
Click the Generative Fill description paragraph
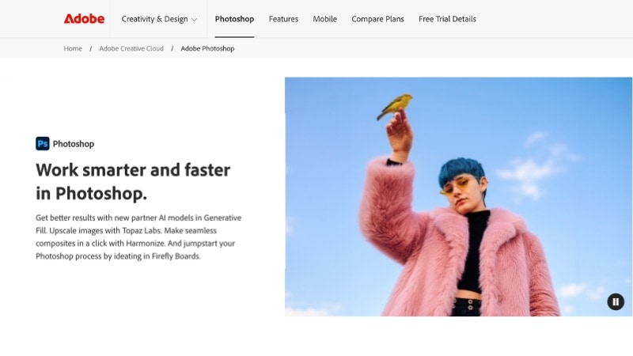[x=138, y=237]
